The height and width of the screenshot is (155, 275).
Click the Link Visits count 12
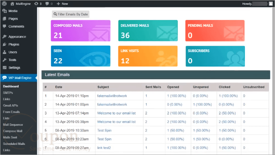pyautogui.click(x=125, y=61)
